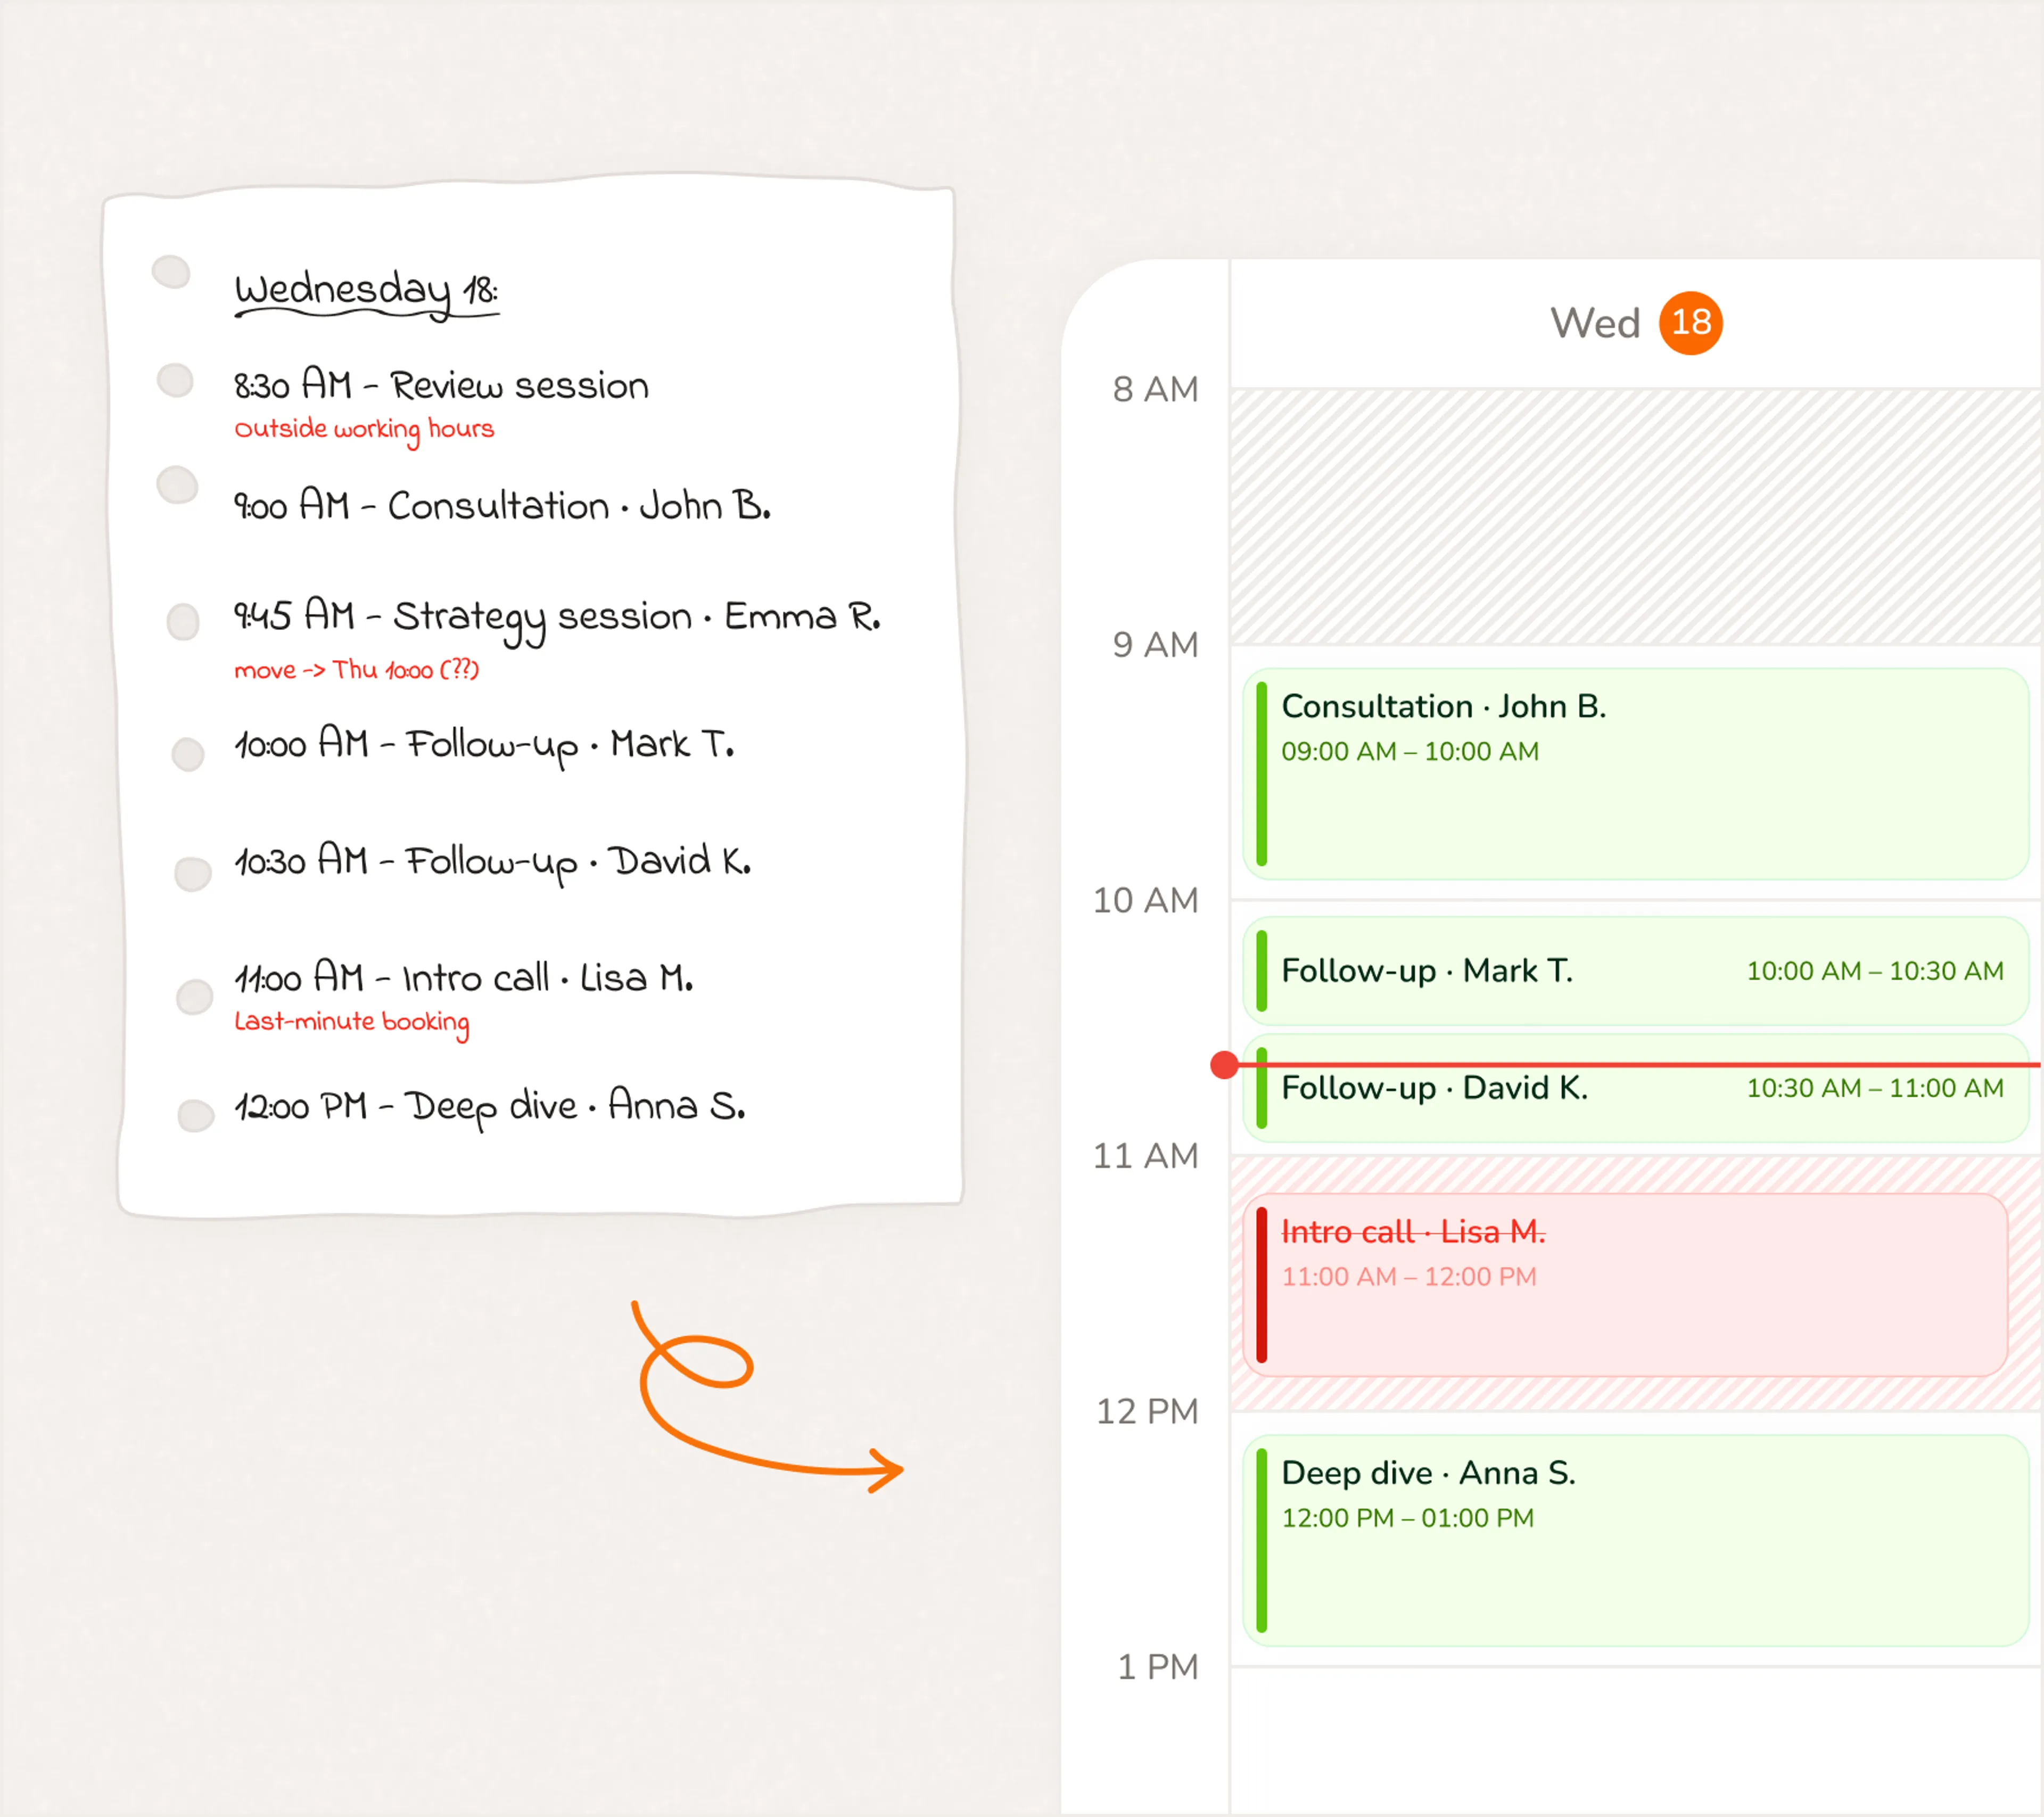Open the Follow-up · David K. event
This screenshot has width=2044, height=1817.
click(1635, 1088)
